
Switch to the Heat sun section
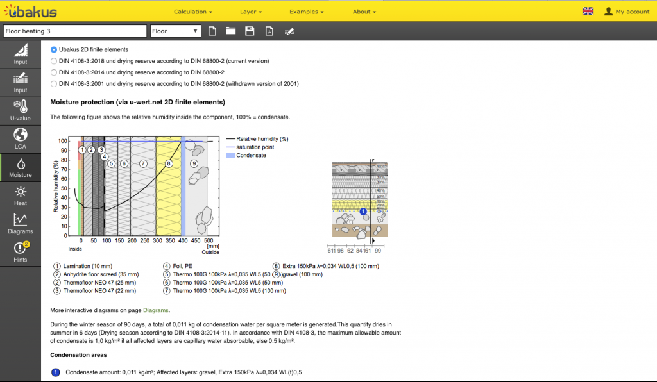click(x=21, y=195)
